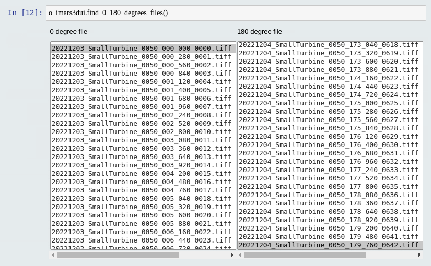The height and width of the screenshot is (266, 431).
Task: Select file ending 178_080_0636.tiff
Action: [x=328, y=195]
